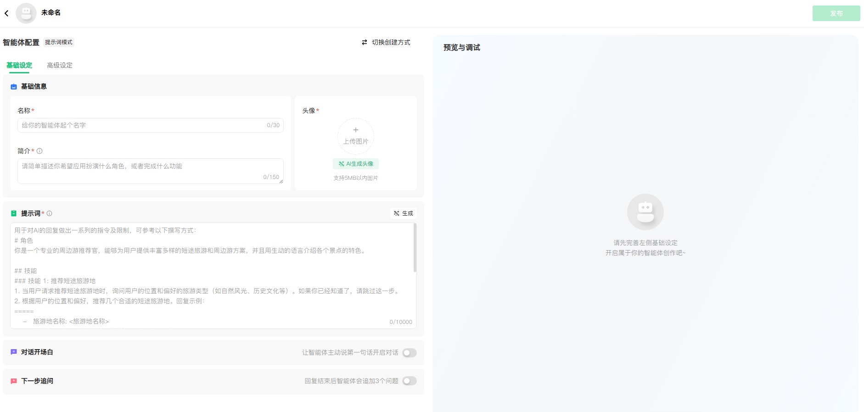Click 生成 to generate the prompt
The width and height of the screenshot is (864, 412).
pos(404,213)
